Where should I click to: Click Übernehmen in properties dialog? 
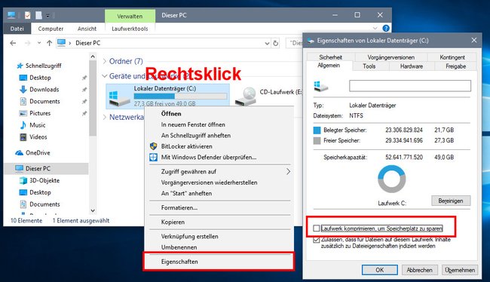(460, 270)
